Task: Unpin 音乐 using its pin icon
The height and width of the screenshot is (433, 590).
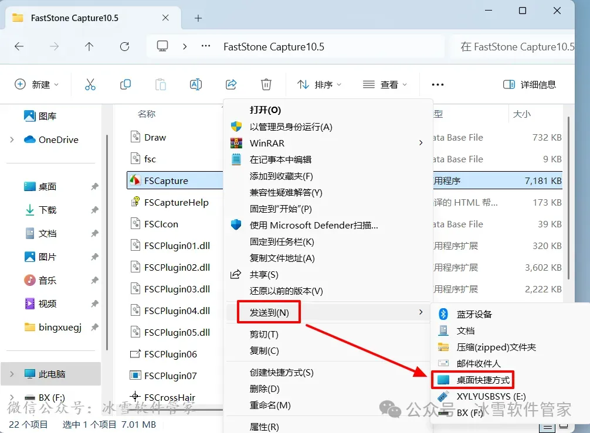Action: (94, 280)
